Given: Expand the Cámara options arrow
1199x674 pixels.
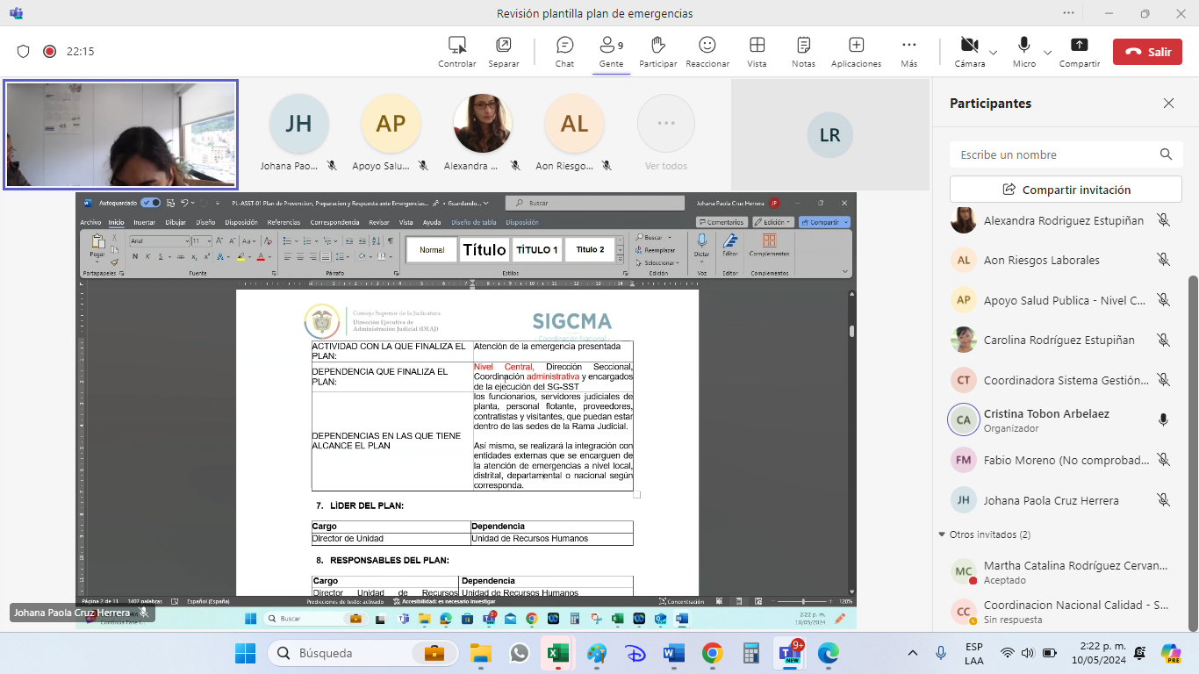Looking at the screenshot, I should (993, 53).
